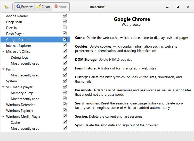
Task: Uncheck the Adobe Reader checkbox
Action: [65, 16]
